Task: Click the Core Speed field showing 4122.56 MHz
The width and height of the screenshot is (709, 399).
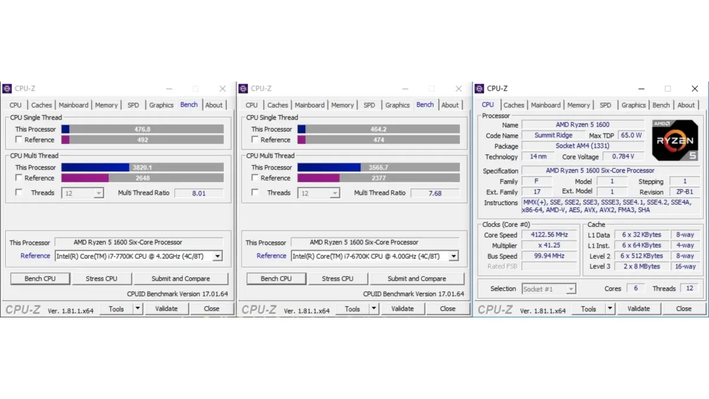Action: pyautogui.click(x=549, y=235)
